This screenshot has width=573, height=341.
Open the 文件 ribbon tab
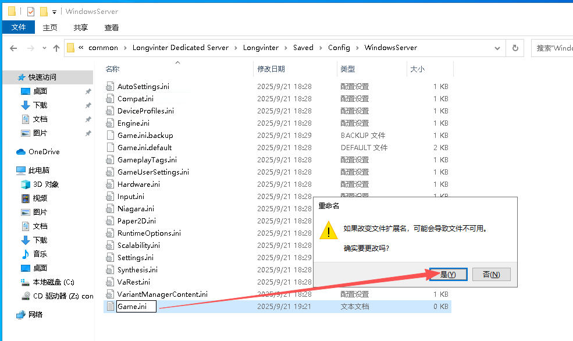tap(19, 27)
